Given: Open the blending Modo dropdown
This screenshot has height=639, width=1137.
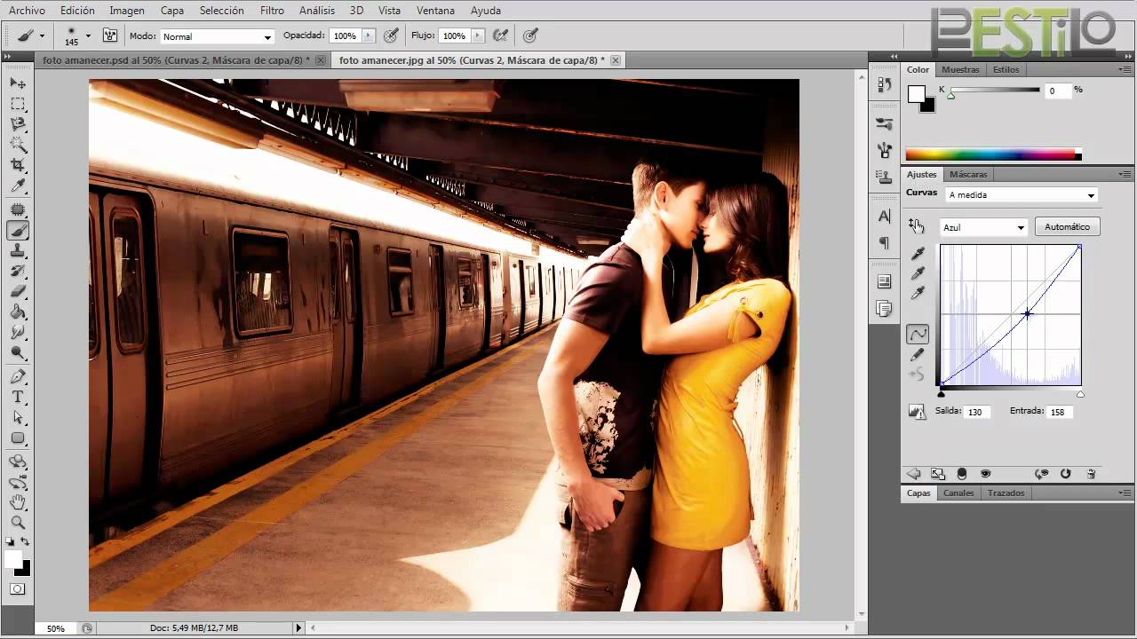Looking at the screenshot, I should [x=217, y=36].
